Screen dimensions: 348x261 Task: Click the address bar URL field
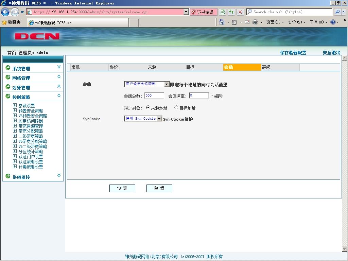(108, 12)
